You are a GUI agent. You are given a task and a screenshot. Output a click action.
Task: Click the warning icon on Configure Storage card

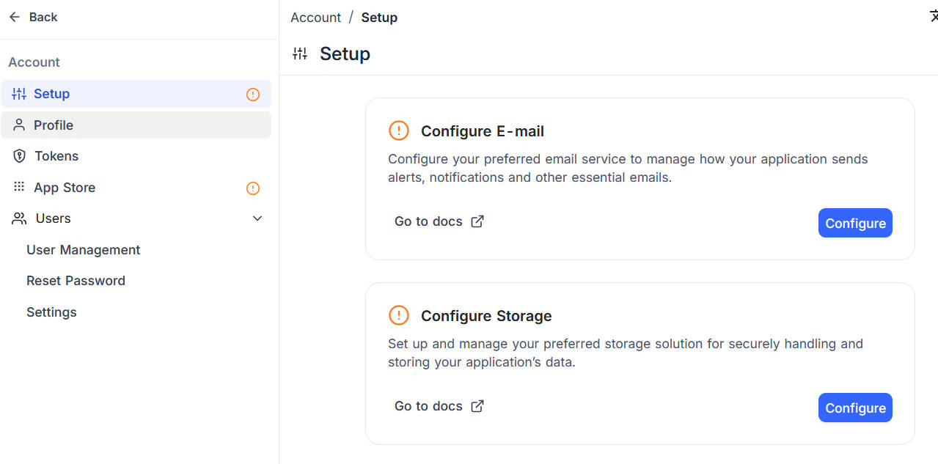tap(398, 316)
